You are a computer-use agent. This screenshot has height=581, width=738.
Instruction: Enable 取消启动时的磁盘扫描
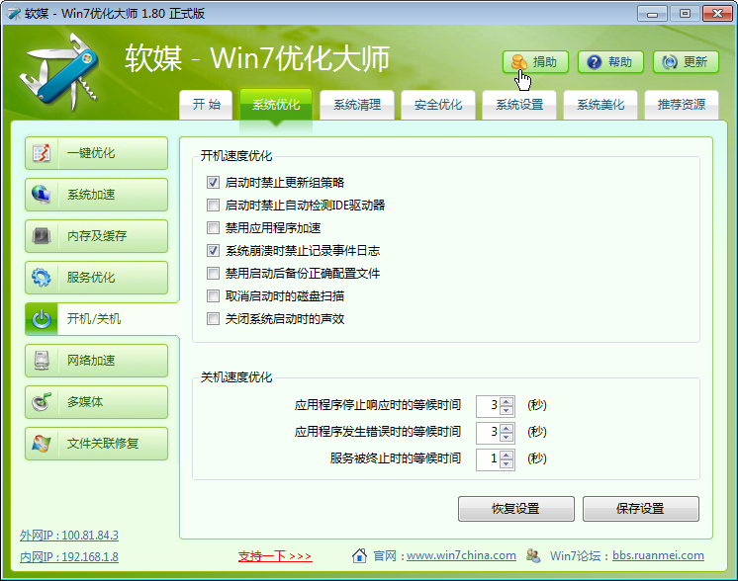point(213,296)
